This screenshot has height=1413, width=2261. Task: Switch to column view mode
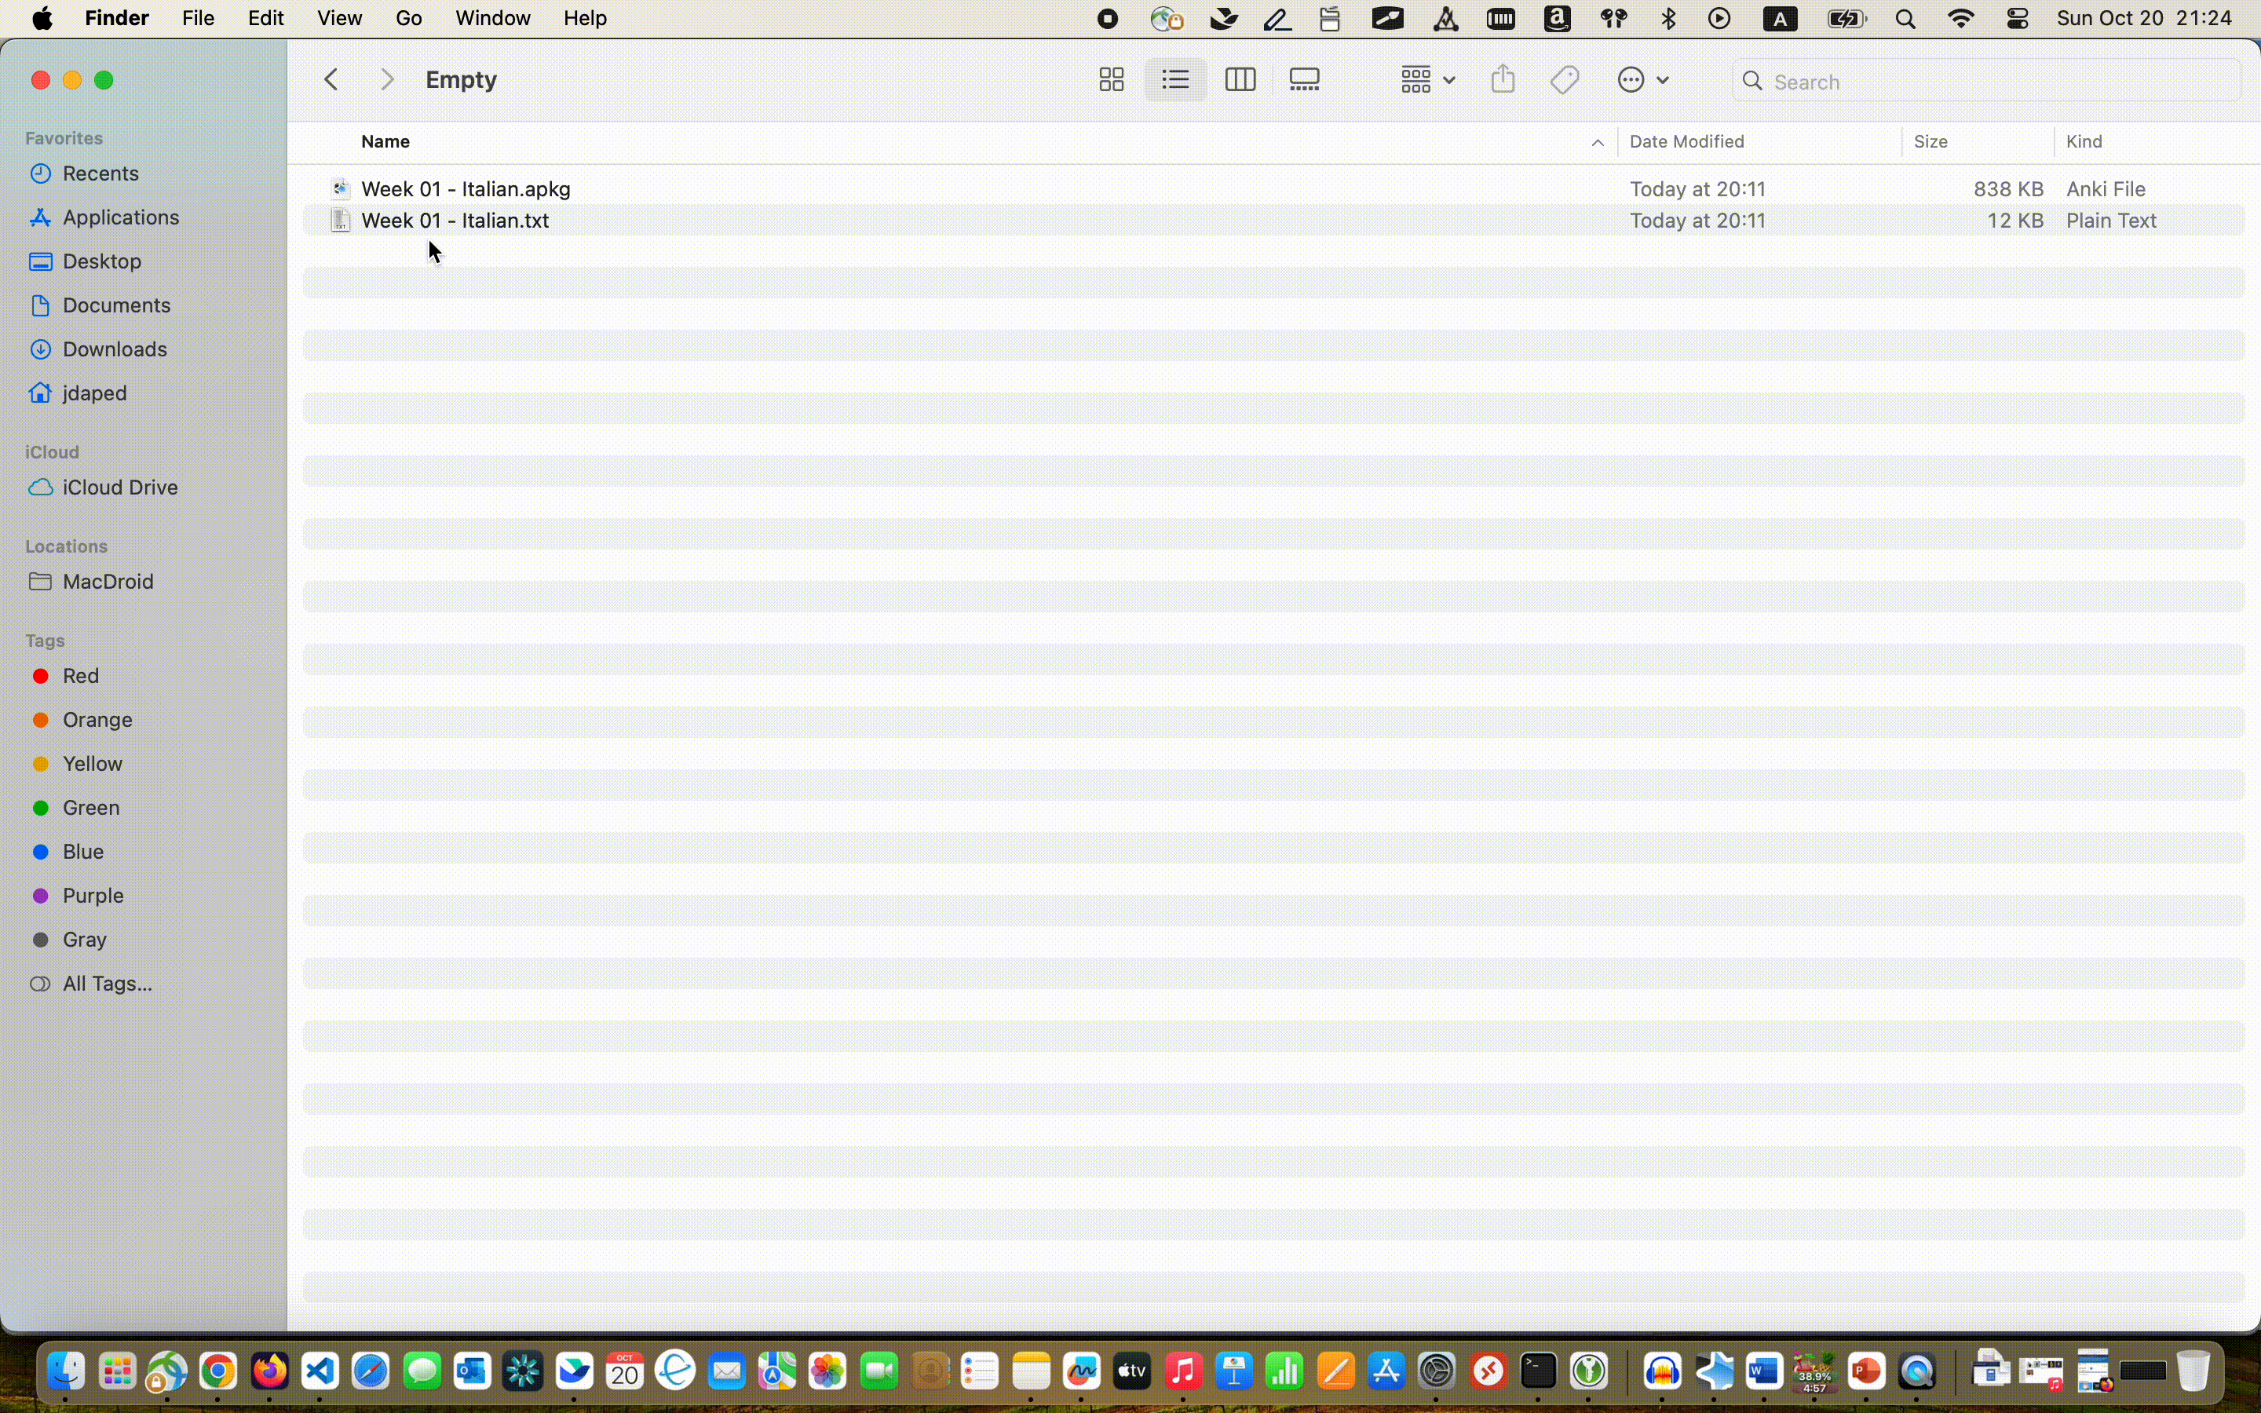click(1240, 80)
